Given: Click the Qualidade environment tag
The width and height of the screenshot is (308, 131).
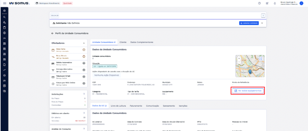Looking at the screenshot, I should pyautogui.click(x=67, y=3).
